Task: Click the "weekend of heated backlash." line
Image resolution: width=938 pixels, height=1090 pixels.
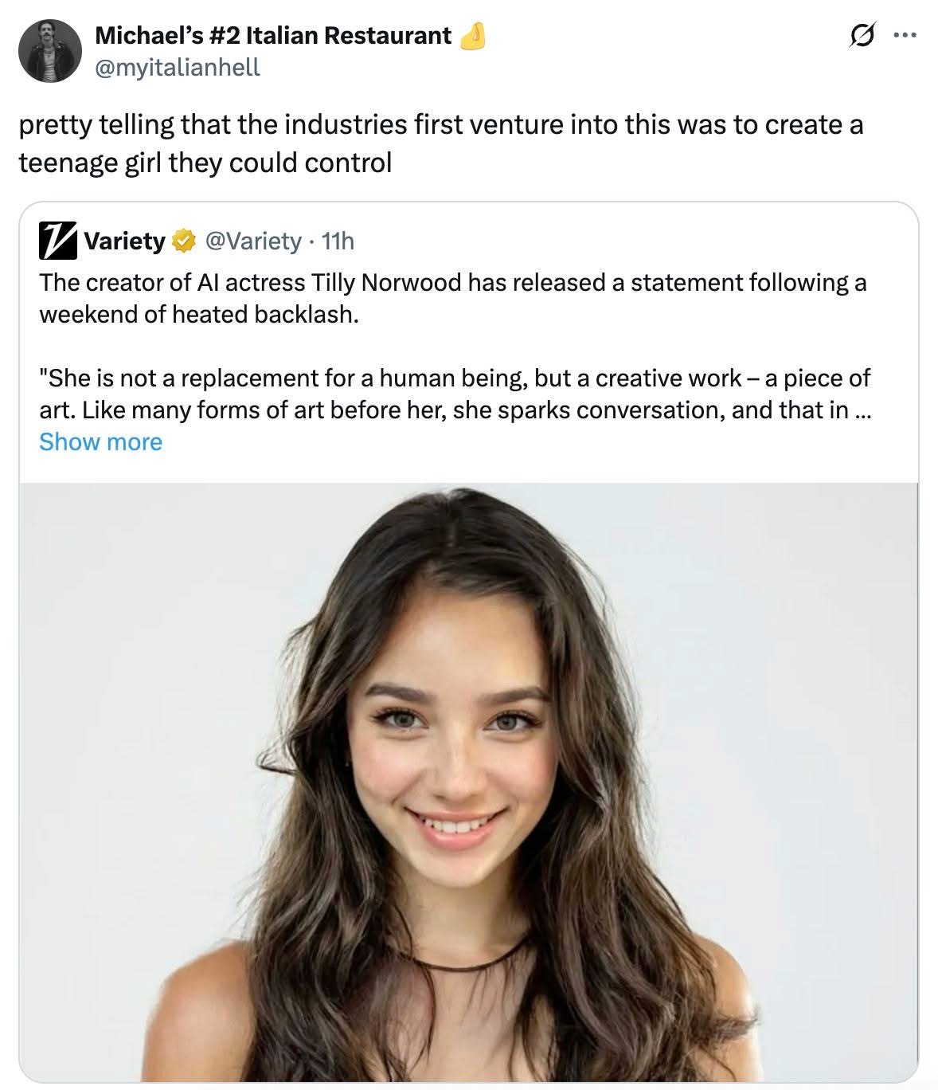Action: [199, 315]
